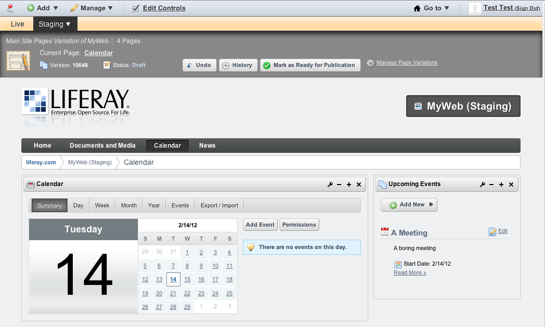The height and width of the screenshot is (327, 545).
Task: Maximize the Upcoming Events portlet
Action: 501,185
